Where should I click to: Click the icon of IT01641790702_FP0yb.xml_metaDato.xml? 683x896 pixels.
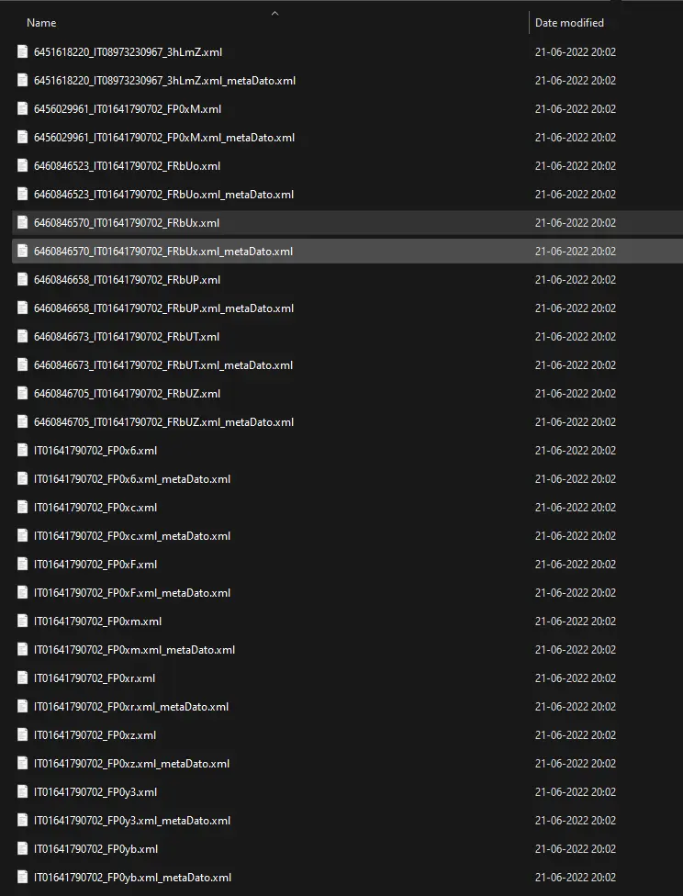coord(23,878)
